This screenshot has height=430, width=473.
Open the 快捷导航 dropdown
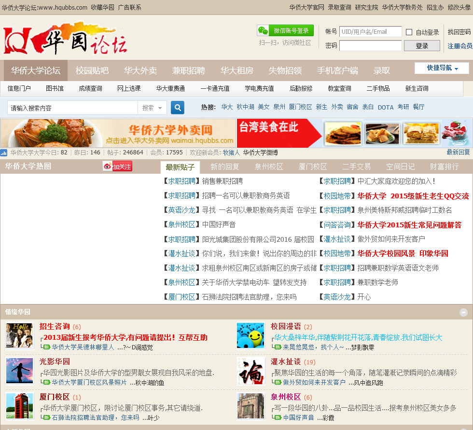coord(442,68)
